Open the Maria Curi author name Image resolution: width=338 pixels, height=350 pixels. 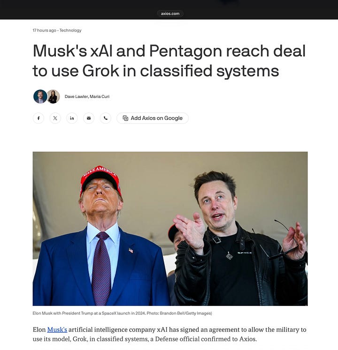click(100, 97)
